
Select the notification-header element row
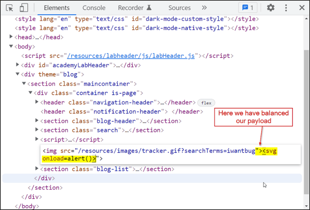(x=122, y=112)
